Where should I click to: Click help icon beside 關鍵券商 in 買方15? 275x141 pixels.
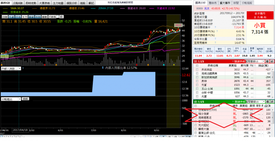point(233,61)
